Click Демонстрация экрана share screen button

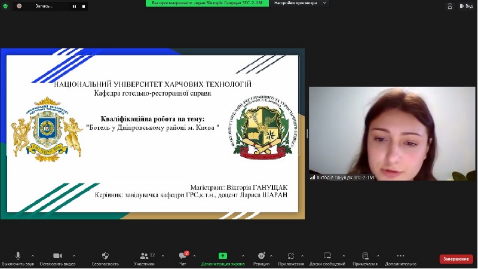223,259
